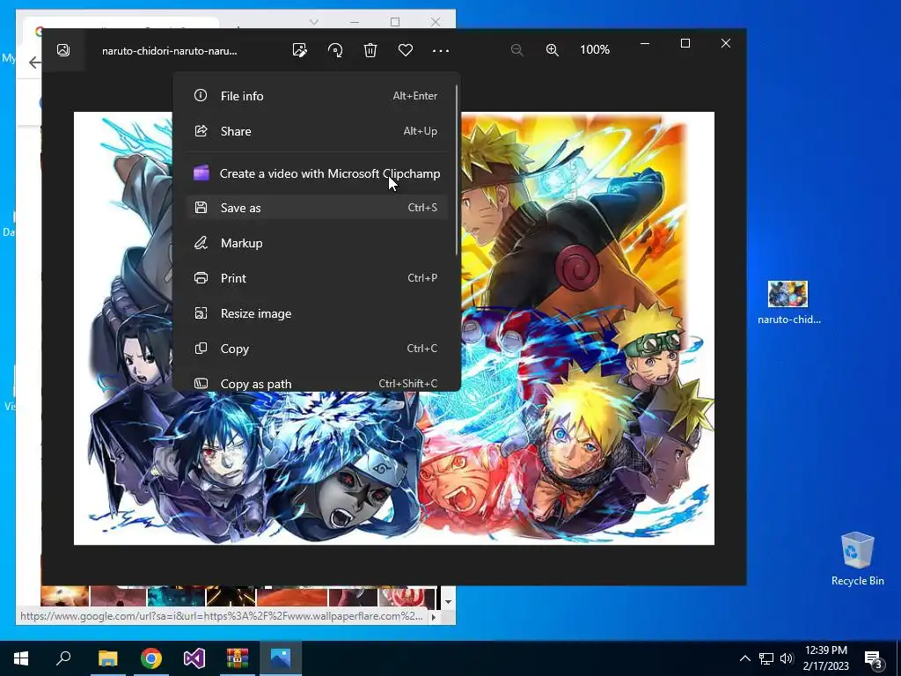Screen dimensions: 901x676
Task: Open the clock showing 12:39 PM
Action: 825,658
